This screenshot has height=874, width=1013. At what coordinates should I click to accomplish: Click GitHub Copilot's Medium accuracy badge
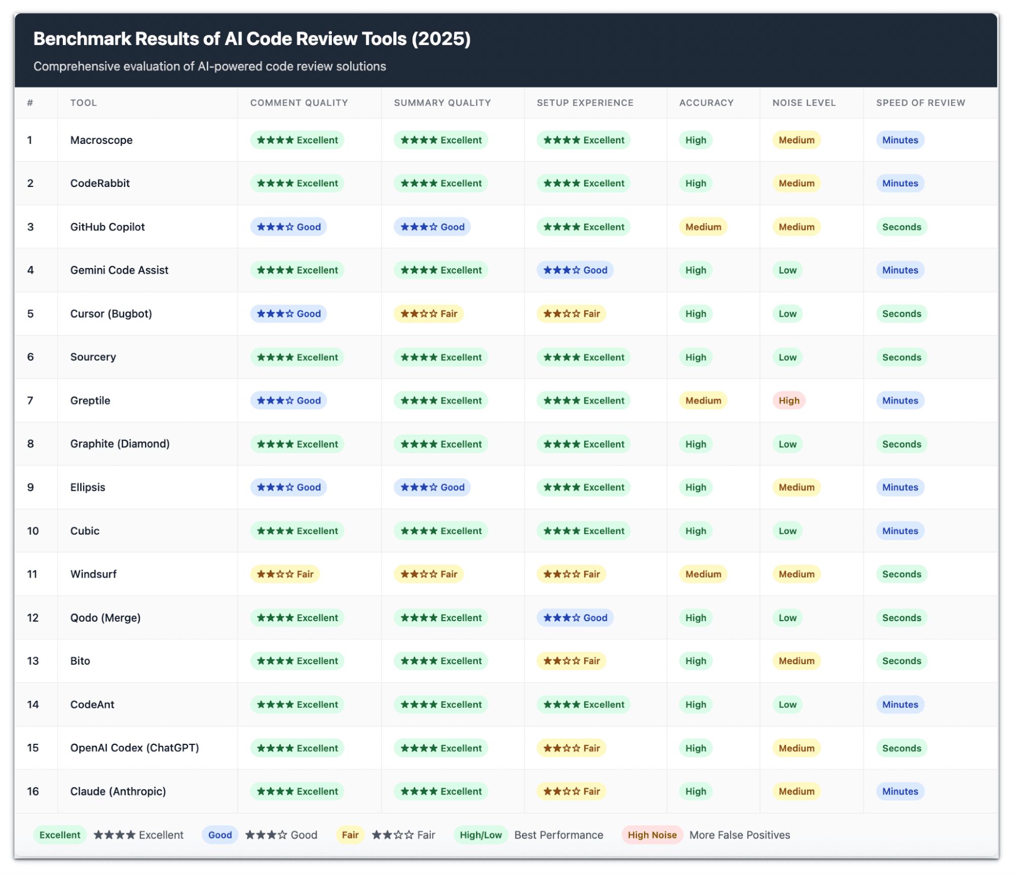point(703,227)
